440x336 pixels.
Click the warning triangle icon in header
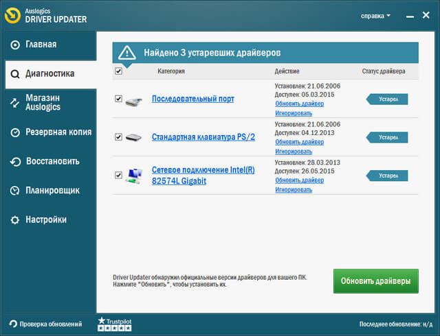[x=127, y=53]
